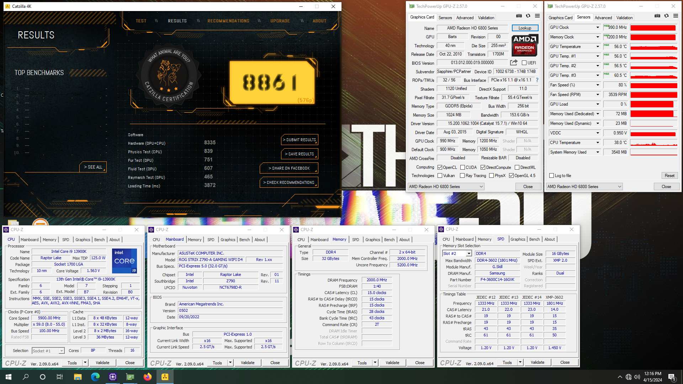Viewport: 683px width, 384px height.
Task: Click SUBMIT RESULTS button
Action: [x=300, y=140]
